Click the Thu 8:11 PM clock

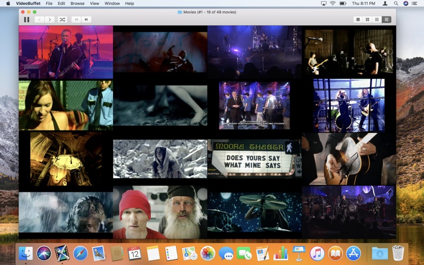coord(364,3)
